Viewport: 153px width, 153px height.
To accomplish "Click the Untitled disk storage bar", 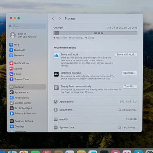I will tap(95, 33).
